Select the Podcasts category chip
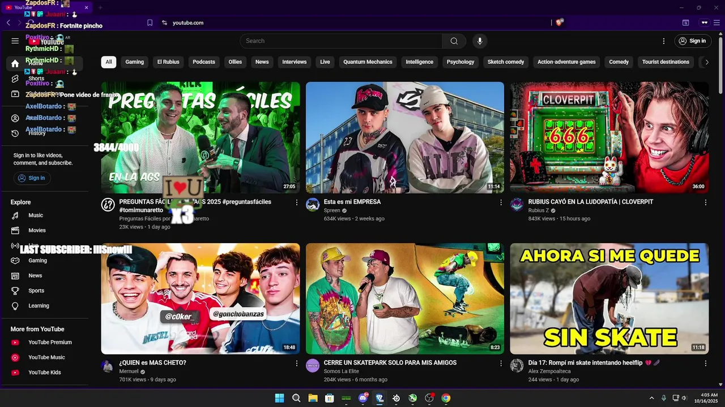725x407 pixels. tap(204, 62)
